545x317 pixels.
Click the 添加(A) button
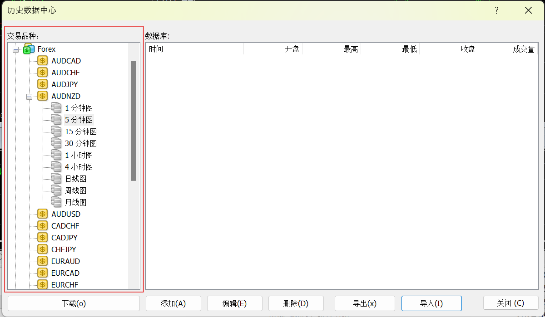click(173, 303)
